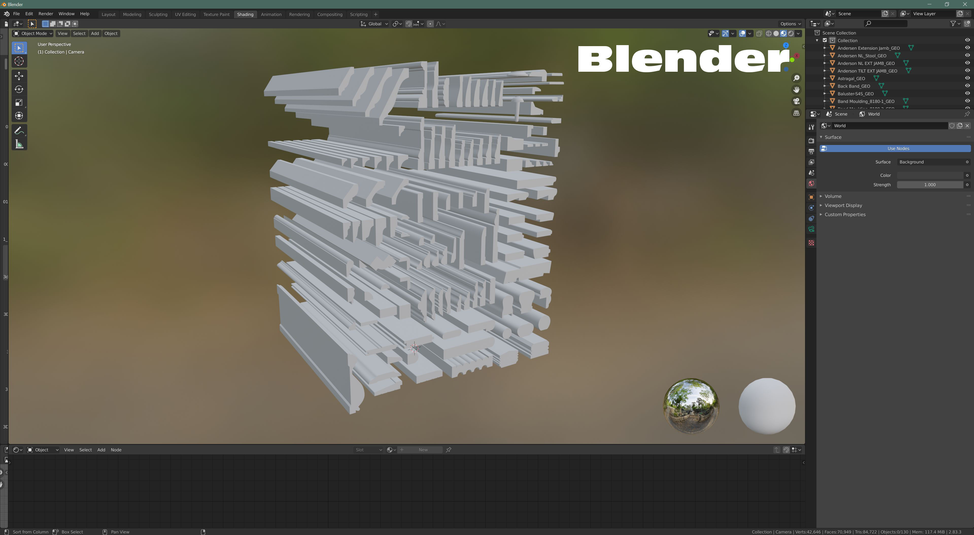Open the Global transform orientation dropdown
The height and width of the screenshot is (535, 974).
tap(374, 24)
